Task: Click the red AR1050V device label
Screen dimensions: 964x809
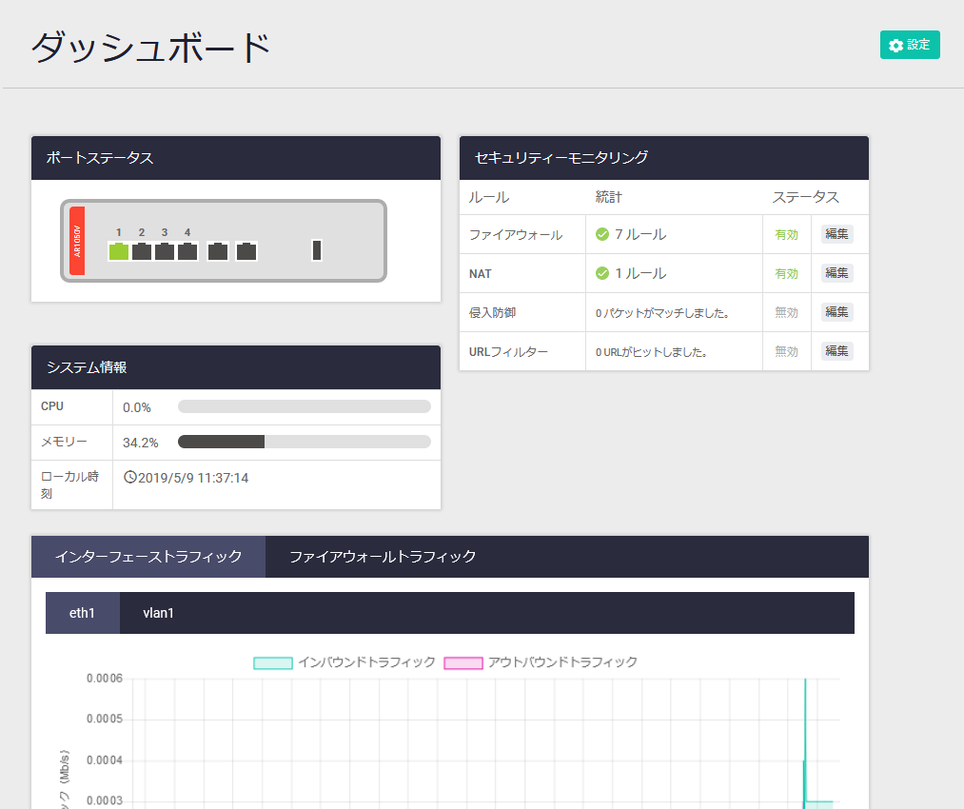Action: pyautogui.click(x=77, y=241)
